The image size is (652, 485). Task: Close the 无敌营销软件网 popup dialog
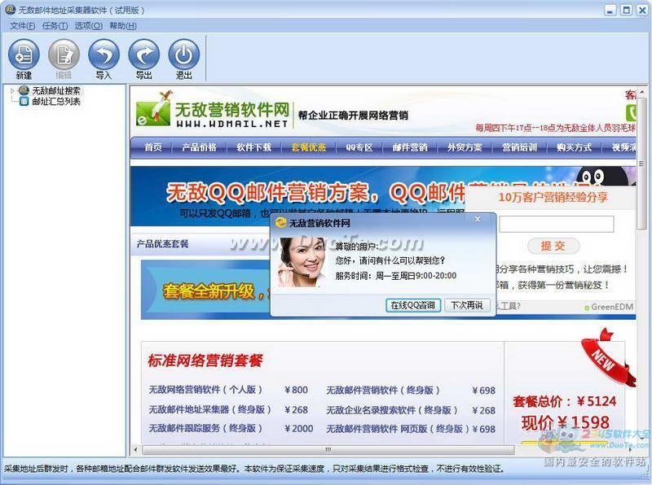coord(478,219)
